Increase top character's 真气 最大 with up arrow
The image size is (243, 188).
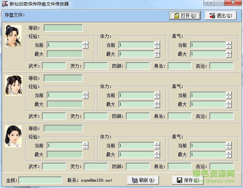click(229, 52)
